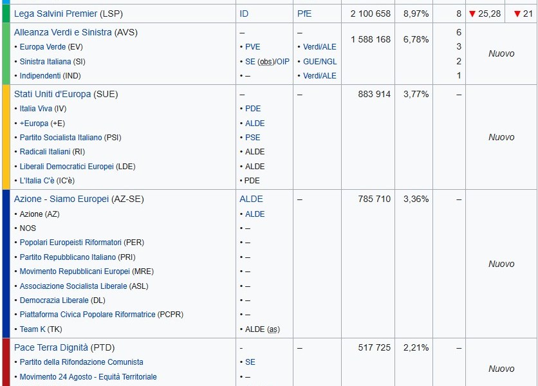Viewport: 538px width, 386px height.
Task: Click the PfE group link
Action: pyautogui.click(x=304, y=14)
